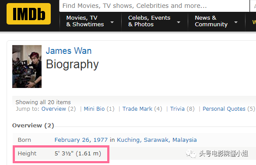256x165 pixels.
Task: Open the Celebs, Events & Photos menu
Action: [x=149, y=21]
